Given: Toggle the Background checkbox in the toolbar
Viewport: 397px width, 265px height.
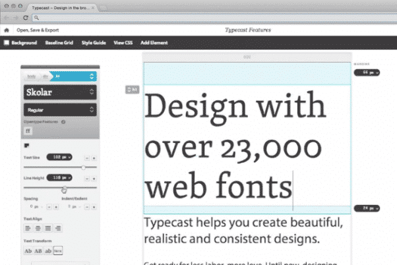Looking at the screenshot, I should click(7, 43).
